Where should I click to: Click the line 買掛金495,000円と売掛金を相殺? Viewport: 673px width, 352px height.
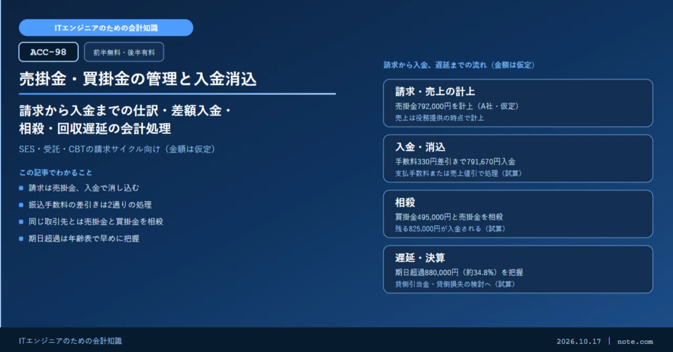click(x=449, y=217)
